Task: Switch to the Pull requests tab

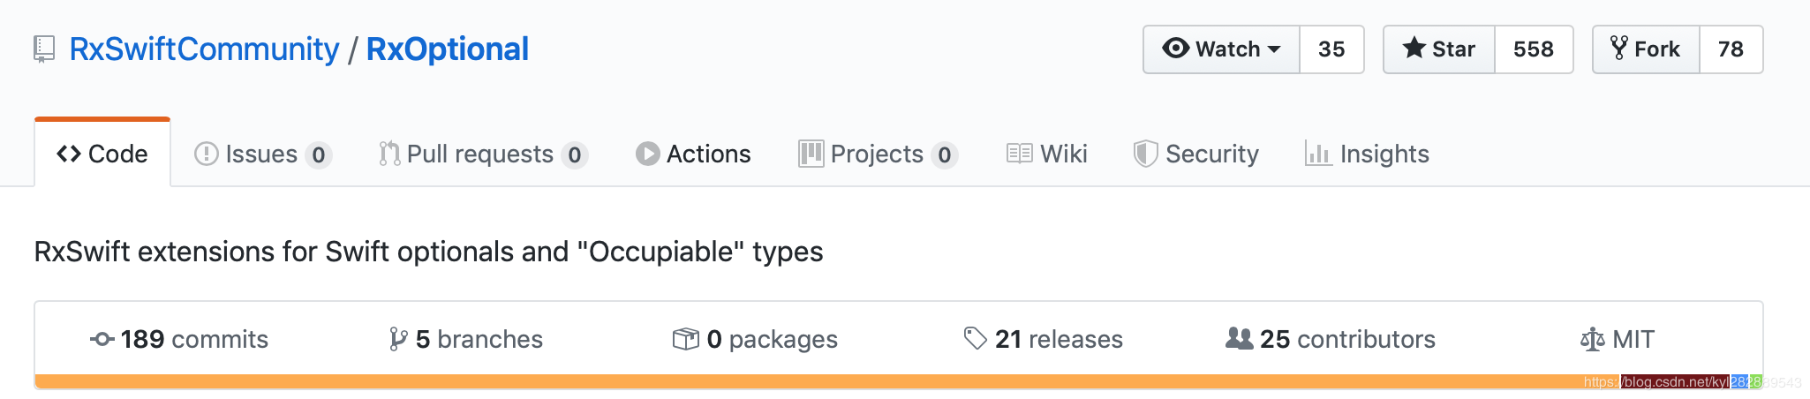Action: (483, 154)
